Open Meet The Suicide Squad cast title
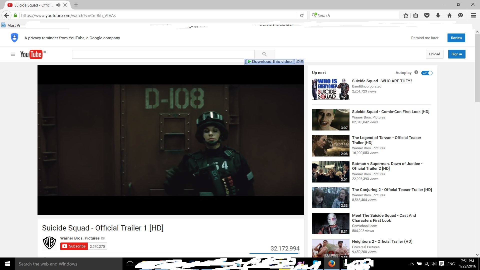Image resolution: width=480 pixels, height=270 pixels. coord(384,218)
